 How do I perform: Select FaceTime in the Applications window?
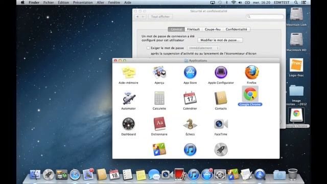click(221, 124)
